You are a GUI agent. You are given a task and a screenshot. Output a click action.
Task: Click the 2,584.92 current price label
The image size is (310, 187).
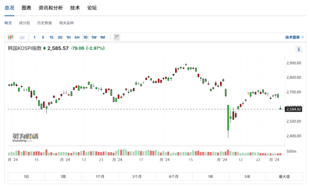293,109
